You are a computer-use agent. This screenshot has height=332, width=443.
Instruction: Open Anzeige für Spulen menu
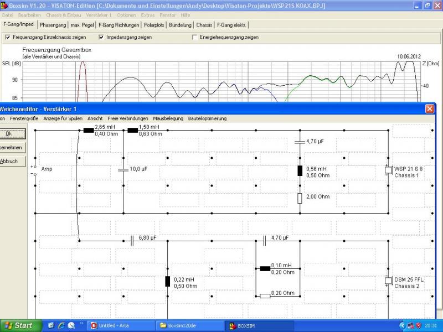tap(63, 118)
